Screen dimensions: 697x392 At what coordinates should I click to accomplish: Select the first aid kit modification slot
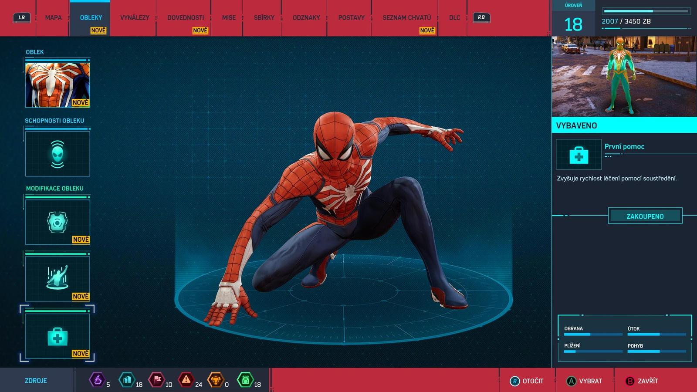(58, 337)
